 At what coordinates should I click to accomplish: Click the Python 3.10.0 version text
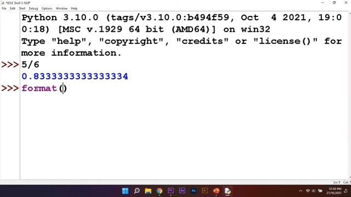(x=60, y=18)
